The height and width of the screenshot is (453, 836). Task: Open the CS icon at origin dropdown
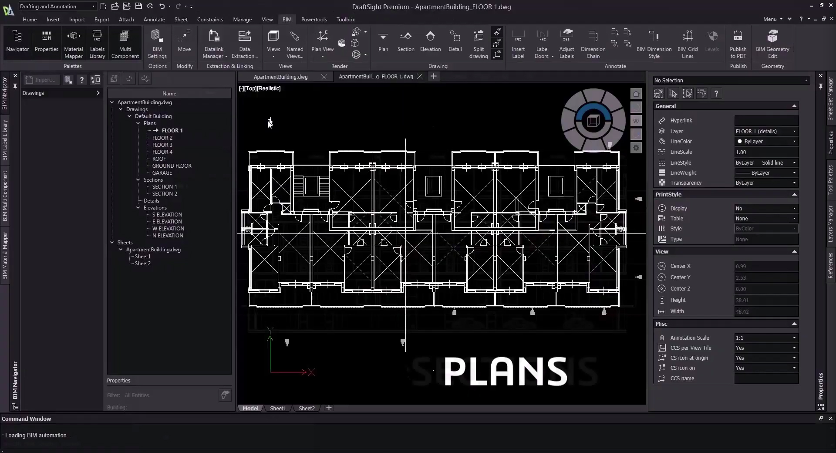pyautogui.click(x=794, y=358)
